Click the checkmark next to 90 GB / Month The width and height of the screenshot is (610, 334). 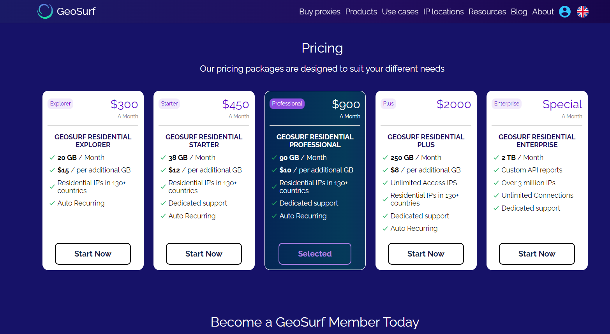click(274, 158)
